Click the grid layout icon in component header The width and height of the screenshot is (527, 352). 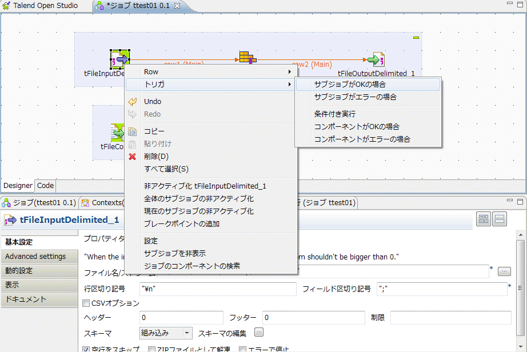(x=484, y=219)
